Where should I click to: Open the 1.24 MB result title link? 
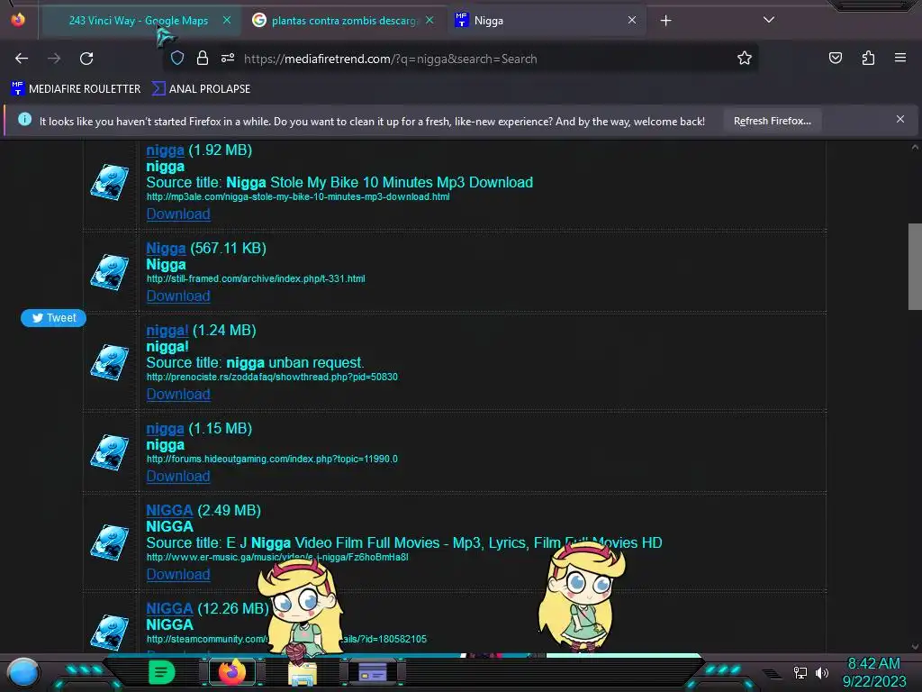[167, 330]
